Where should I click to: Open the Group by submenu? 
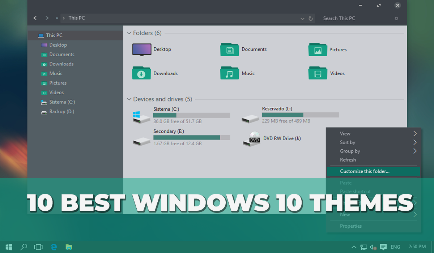374,151
